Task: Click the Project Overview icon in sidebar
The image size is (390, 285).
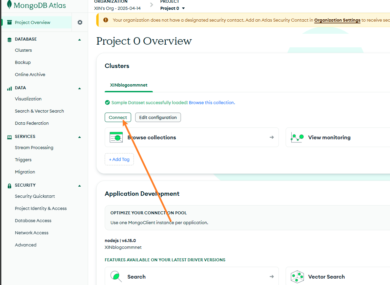Action: tap(9, 22)
